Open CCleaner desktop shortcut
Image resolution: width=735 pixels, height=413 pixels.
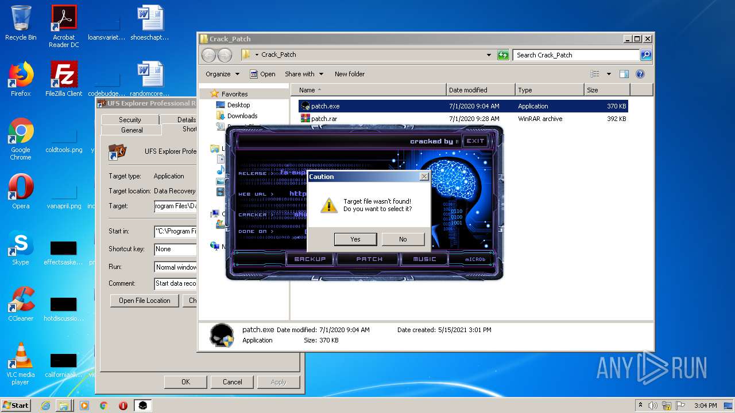(x=21, y=304)
